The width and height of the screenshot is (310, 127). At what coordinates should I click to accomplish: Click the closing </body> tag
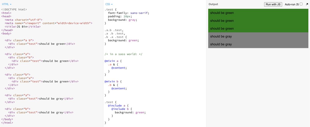7,119
